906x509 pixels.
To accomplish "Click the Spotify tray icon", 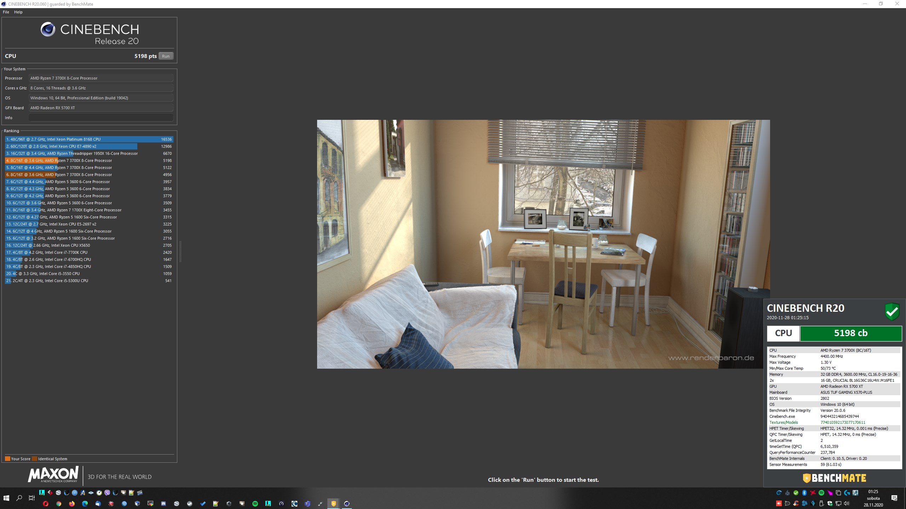I will point(821,493).
